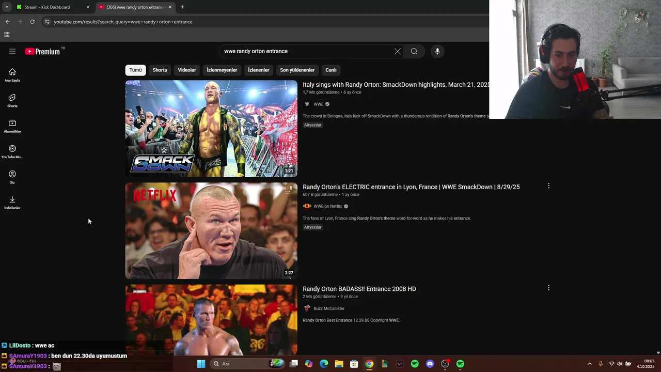Open Task View on taskbar
Viewport: 661px width, 372px height.
[x=294, y=364]
